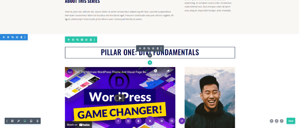
Task: Open editing history clock in purple bar
Action: pos(172,121)
